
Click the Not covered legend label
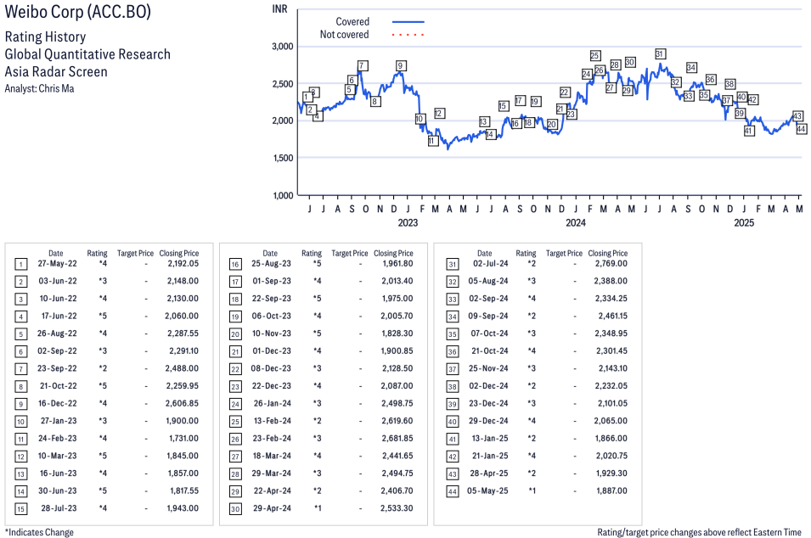345,35
